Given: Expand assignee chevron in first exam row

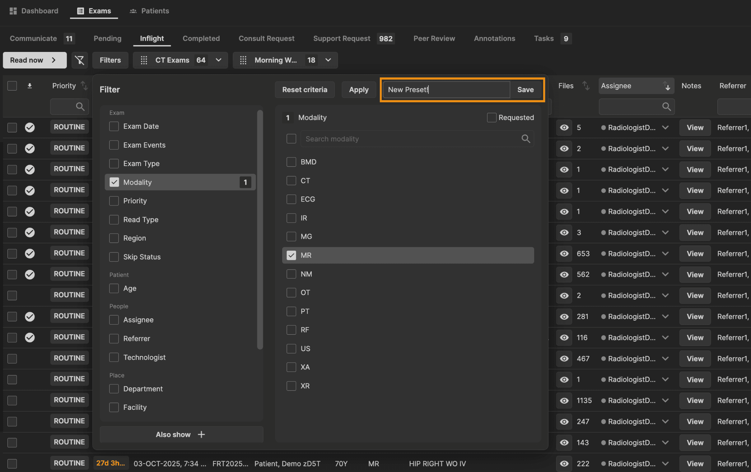Looking at the screenshot, I should 665,127.
